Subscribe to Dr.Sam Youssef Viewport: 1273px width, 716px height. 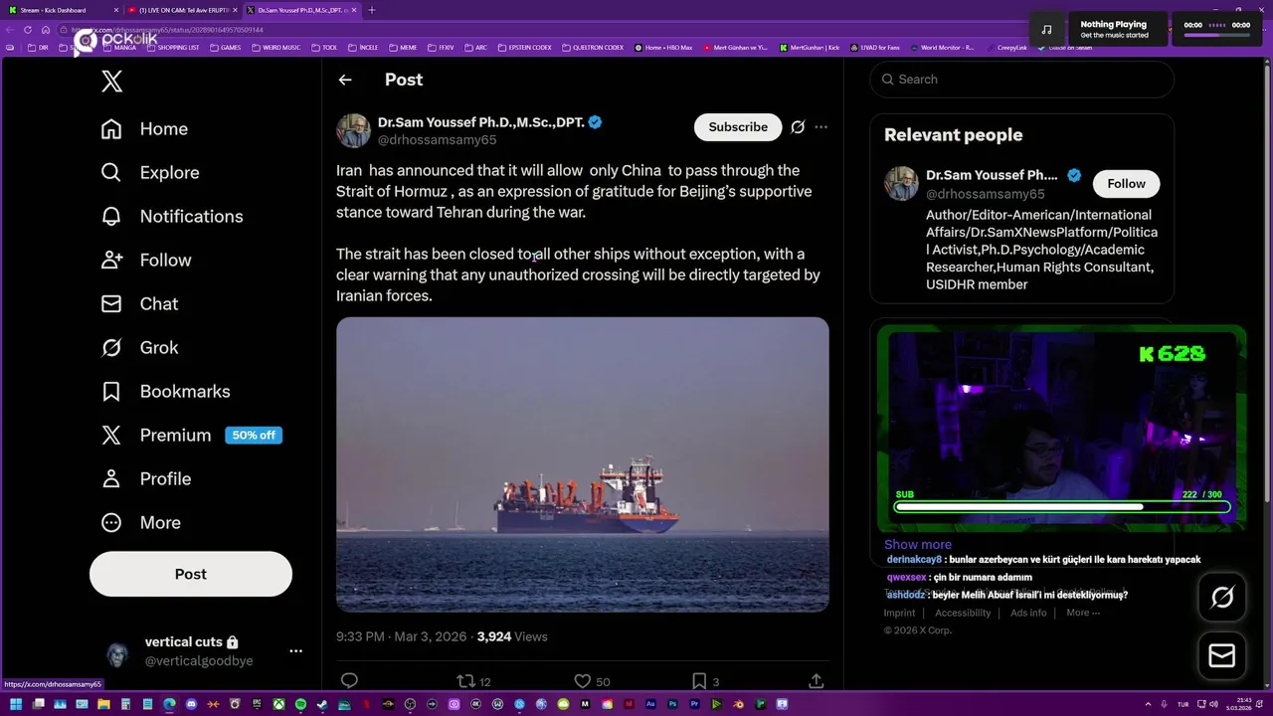[x=738, y=127]
